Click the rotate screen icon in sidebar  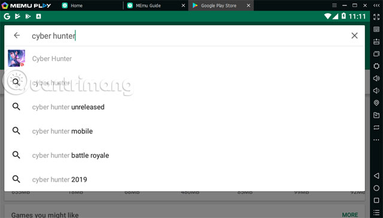pos(376,127)
